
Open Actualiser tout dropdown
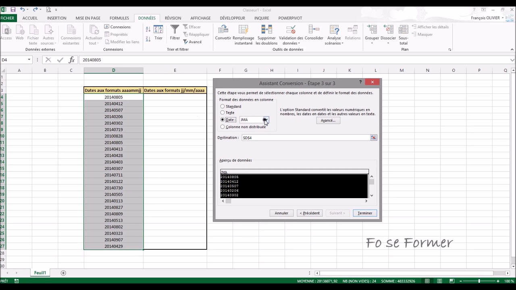pos(94,41)
